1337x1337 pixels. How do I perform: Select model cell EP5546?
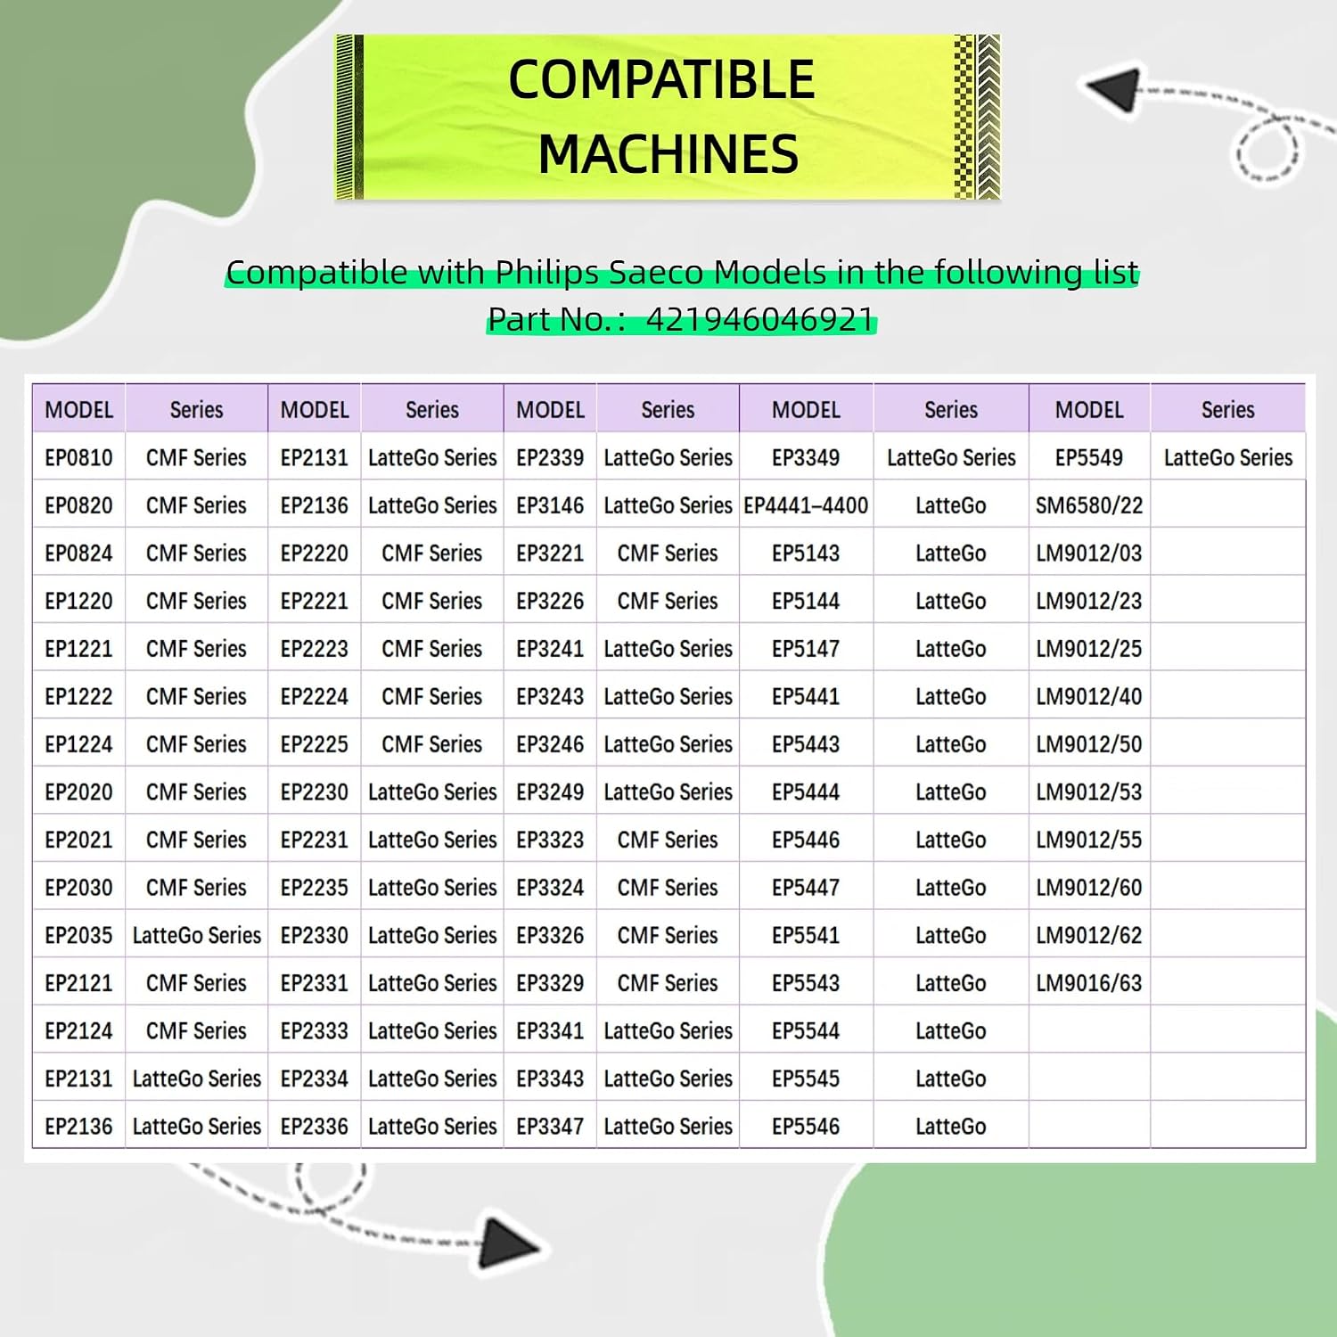[806, 1127]
